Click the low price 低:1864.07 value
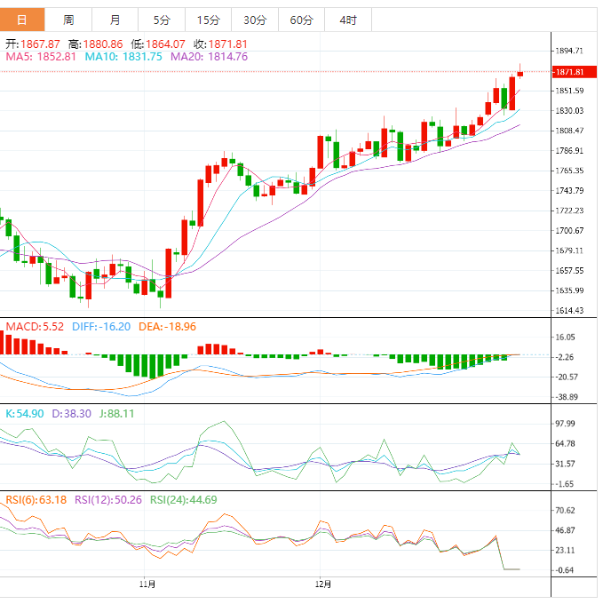 coord(158,44)
